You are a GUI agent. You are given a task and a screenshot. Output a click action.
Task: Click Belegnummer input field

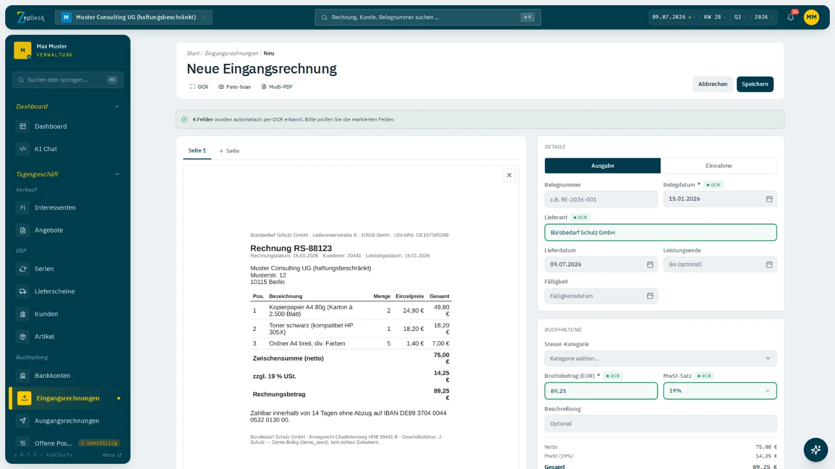[x=601, y=200]
